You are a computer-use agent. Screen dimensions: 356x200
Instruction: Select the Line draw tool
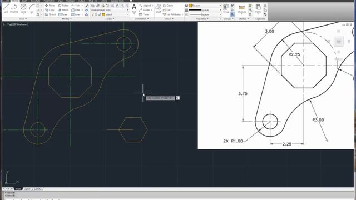[x=6, y=8]
